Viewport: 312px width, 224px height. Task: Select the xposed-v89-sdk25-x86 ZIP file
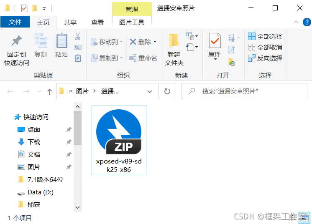point(119,140)
